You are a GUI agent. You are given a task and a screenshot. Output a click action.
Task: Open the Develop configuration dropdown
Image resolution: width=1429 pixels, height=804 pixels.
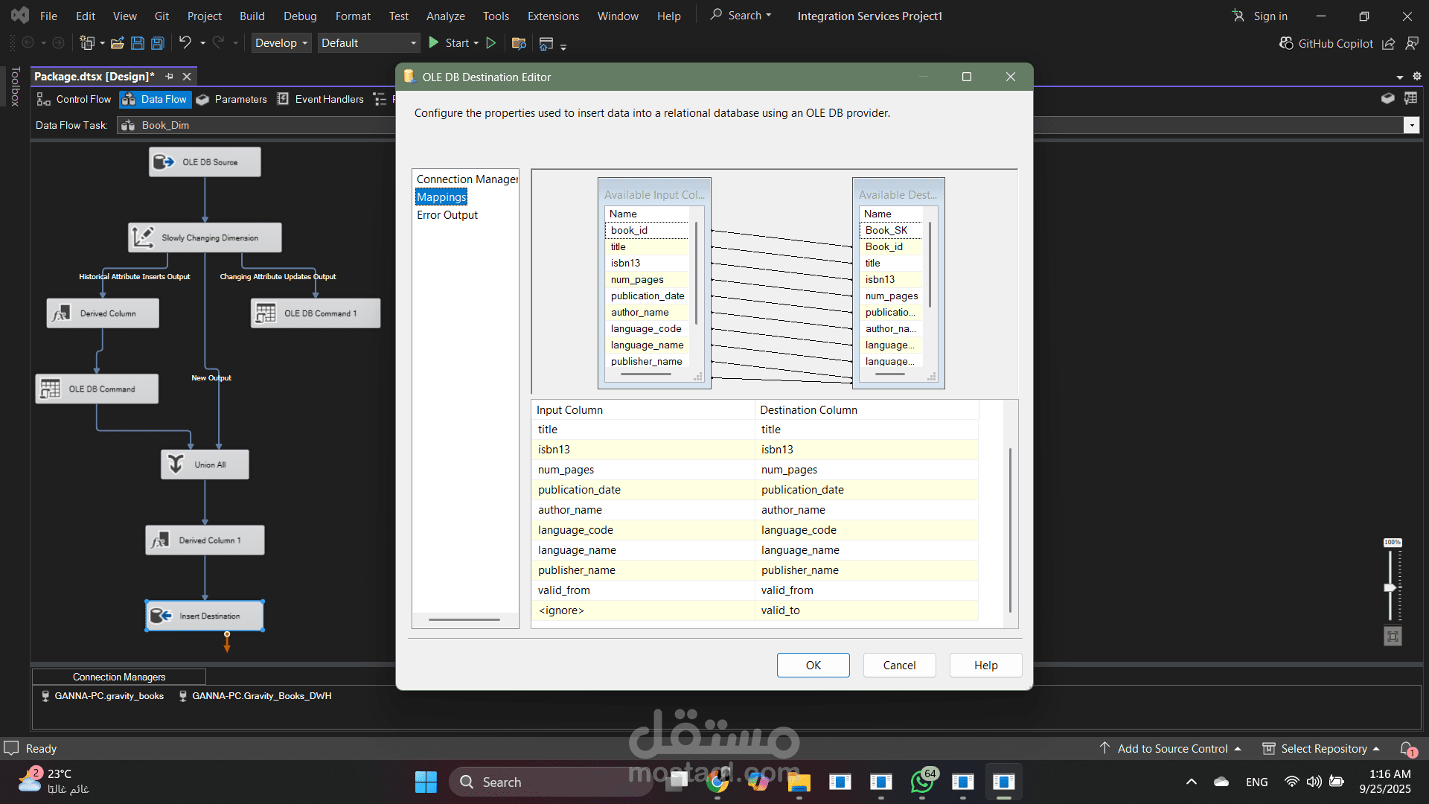click(281, 43)
